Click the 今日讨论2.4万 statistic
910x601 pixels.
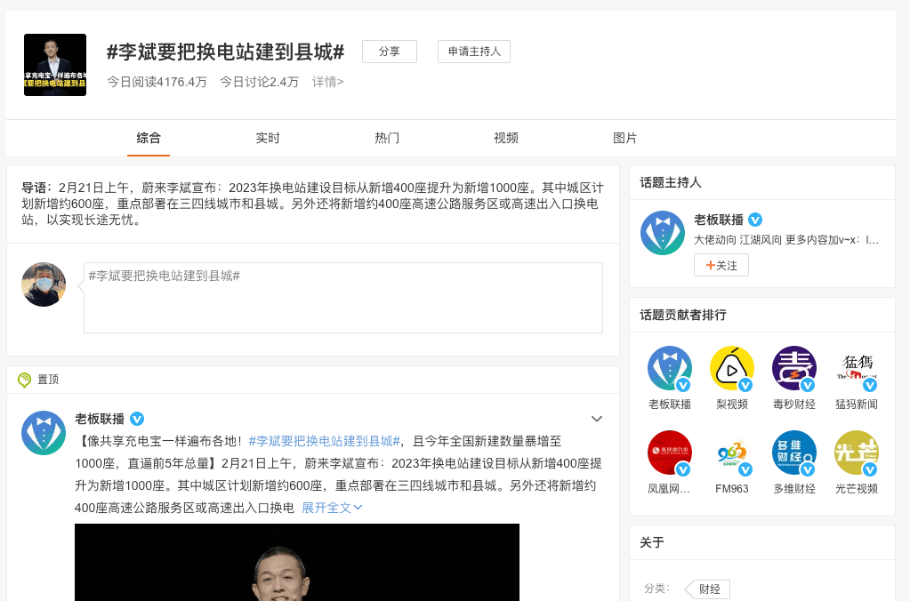pyautogui.click(x=260, y=82)
